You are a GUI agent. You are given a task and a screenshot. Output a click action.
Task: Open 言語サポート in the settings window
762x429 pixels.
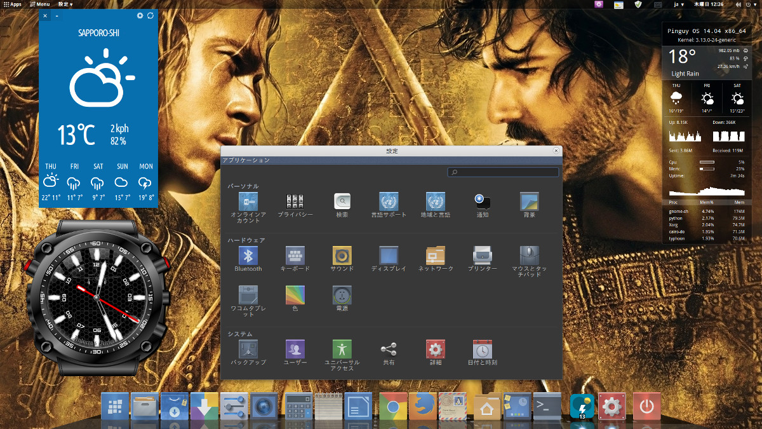(389, 205)
